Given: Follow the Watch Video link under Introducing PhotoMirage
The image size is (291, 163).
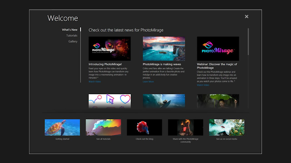Looking at the screenshot, I should (x=95, y=81).
